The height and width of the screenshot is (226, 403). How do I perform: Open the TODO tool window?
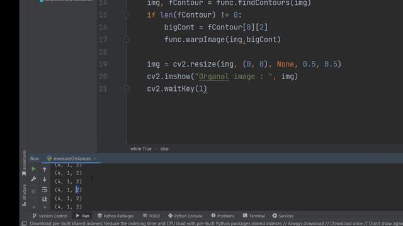[151, 216]
